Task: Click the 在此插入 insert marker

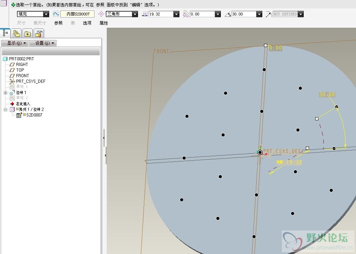Action: 23,104
